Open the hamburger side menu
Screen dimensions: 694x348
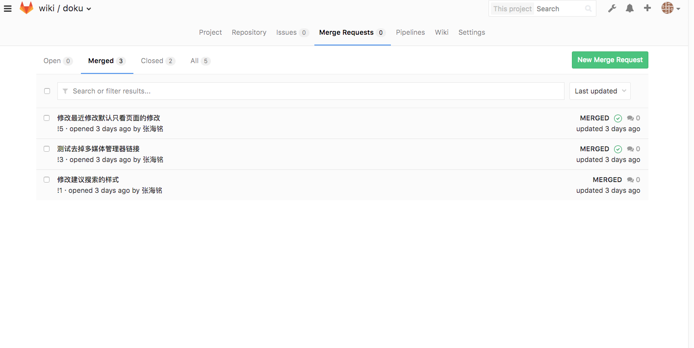(x=7, y=9)
